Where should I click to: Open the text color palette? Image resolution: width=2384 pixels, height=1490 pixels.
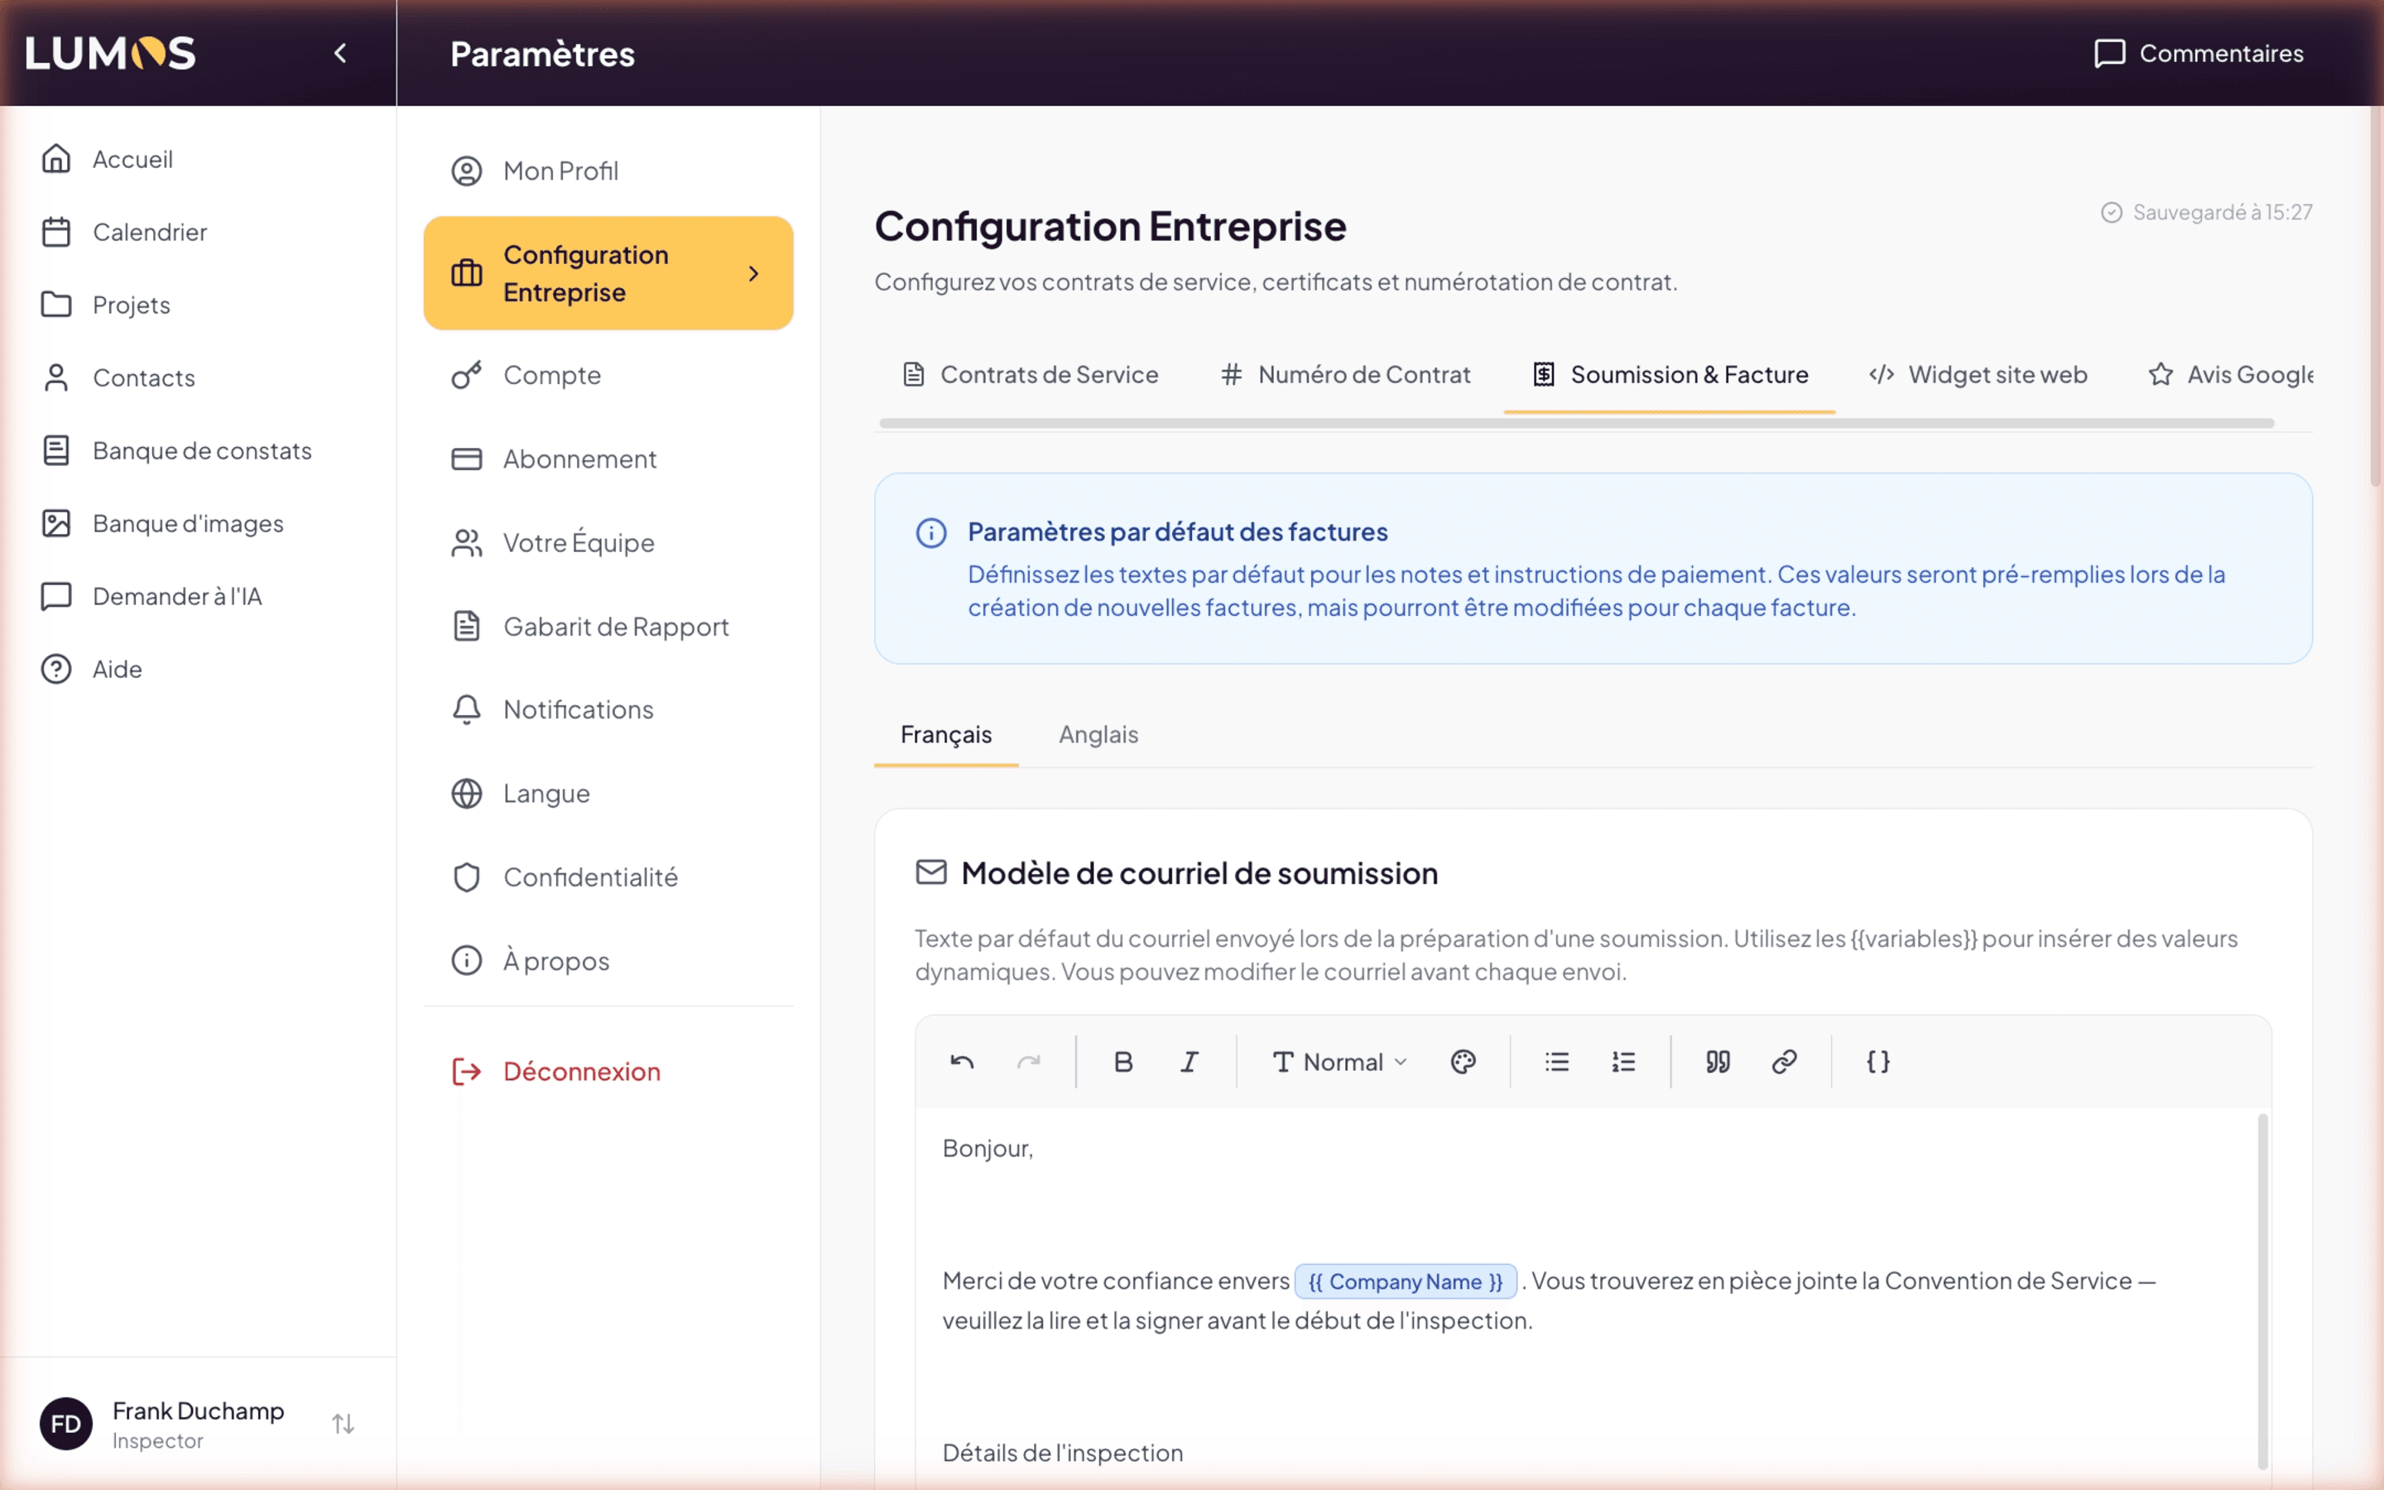point(1463,1061)
